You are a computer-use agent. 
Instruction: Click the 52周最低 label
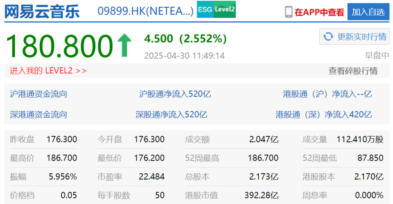[320, 158]
